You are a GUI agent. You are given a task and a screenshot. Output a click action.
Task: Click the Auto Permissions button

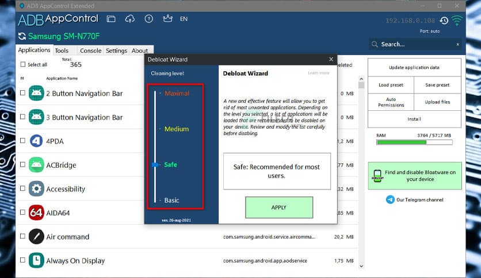391,102
